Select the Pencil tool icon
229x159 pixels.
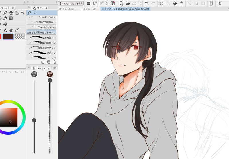point(5,18)
